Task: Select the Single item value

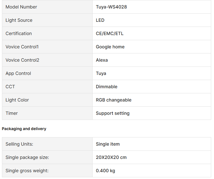Action: pyautogui.click(x=108, y=144)
